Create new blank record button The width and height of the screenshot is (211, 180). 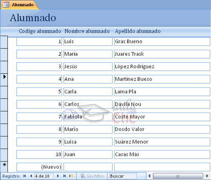[71, 176]
